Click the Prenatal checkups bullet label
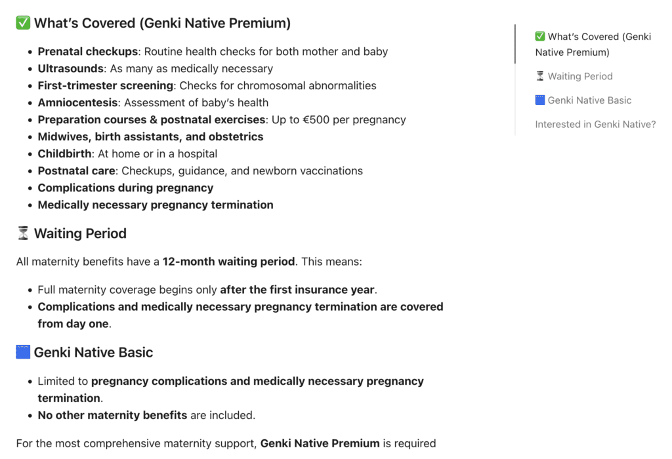Viewport: 672px width, 459px height. click(x=87, y=51)
